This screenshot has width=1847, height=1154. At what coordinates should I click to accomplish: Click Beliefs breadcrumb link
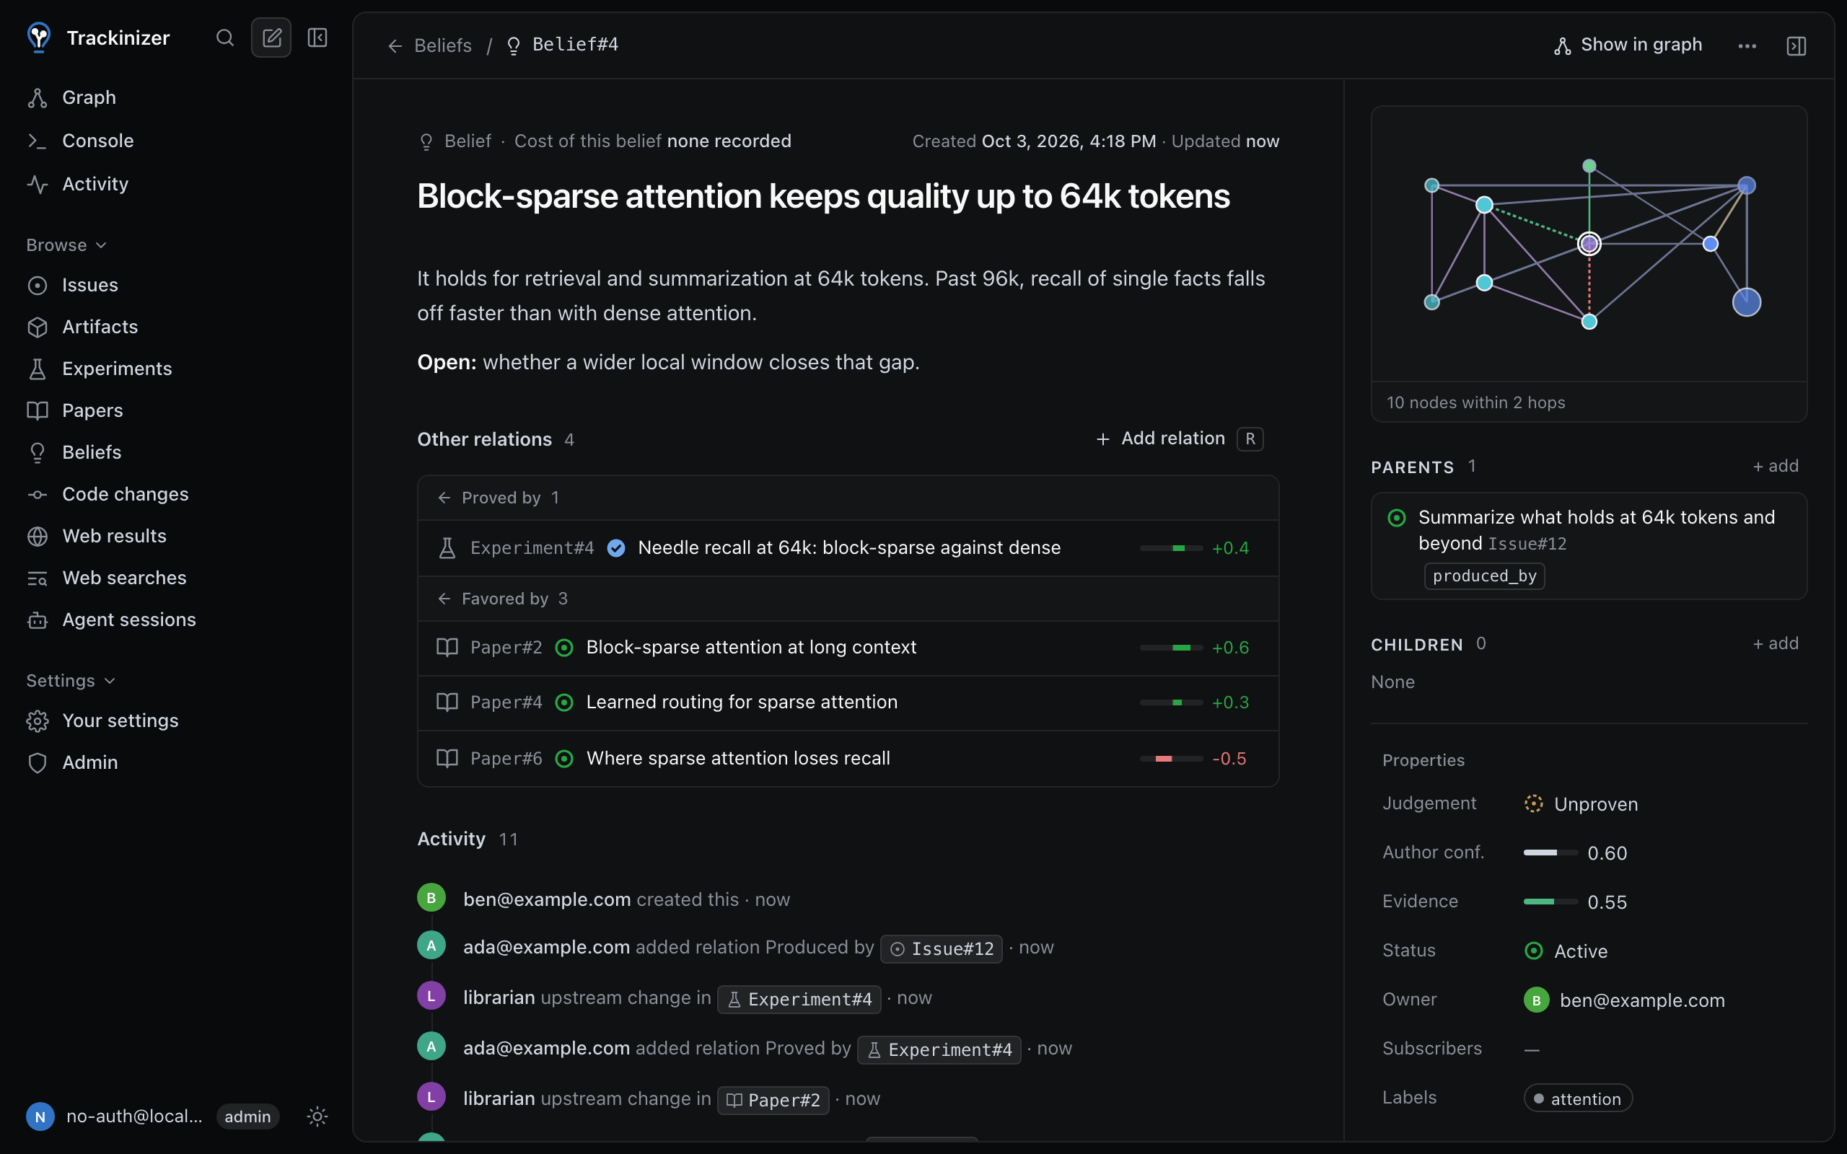tap(443, 45)
